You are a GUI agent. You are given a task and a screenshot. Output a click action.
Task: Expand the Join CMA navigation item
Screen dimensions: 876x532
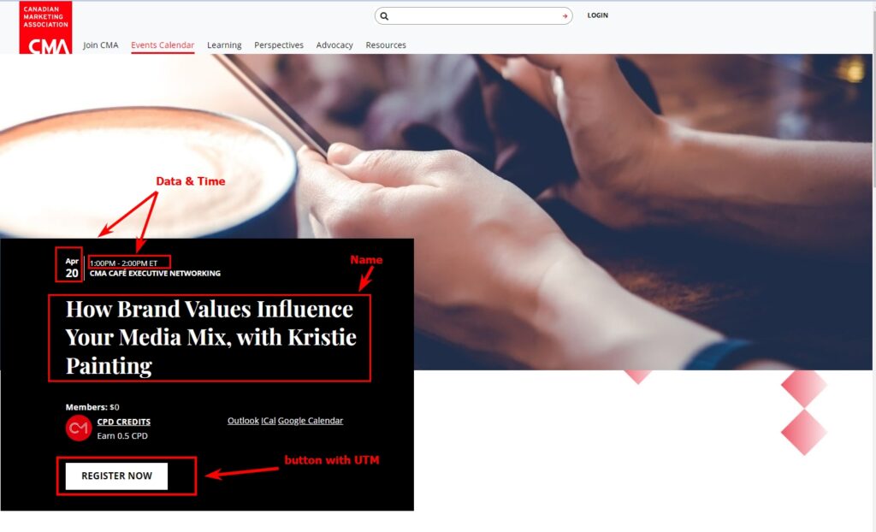[x=99, y=44]
